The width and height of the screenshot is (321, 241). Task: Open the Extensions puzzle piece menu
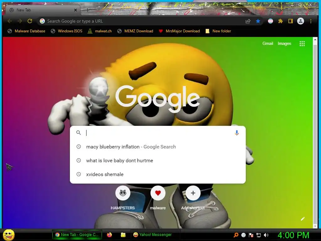(281, 21)
